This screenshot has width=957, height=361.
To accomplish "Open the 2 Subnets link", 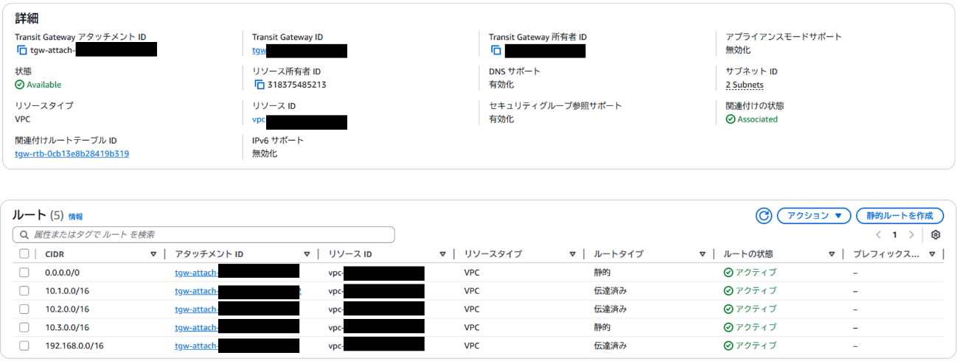I will point(744,85).
